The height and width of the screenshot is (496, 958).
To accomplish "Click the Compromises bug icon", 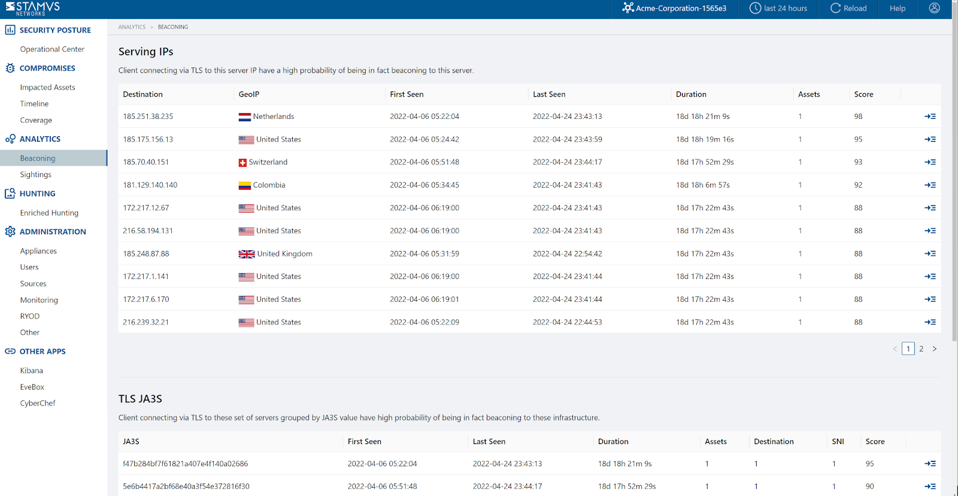I will point(10,68).
